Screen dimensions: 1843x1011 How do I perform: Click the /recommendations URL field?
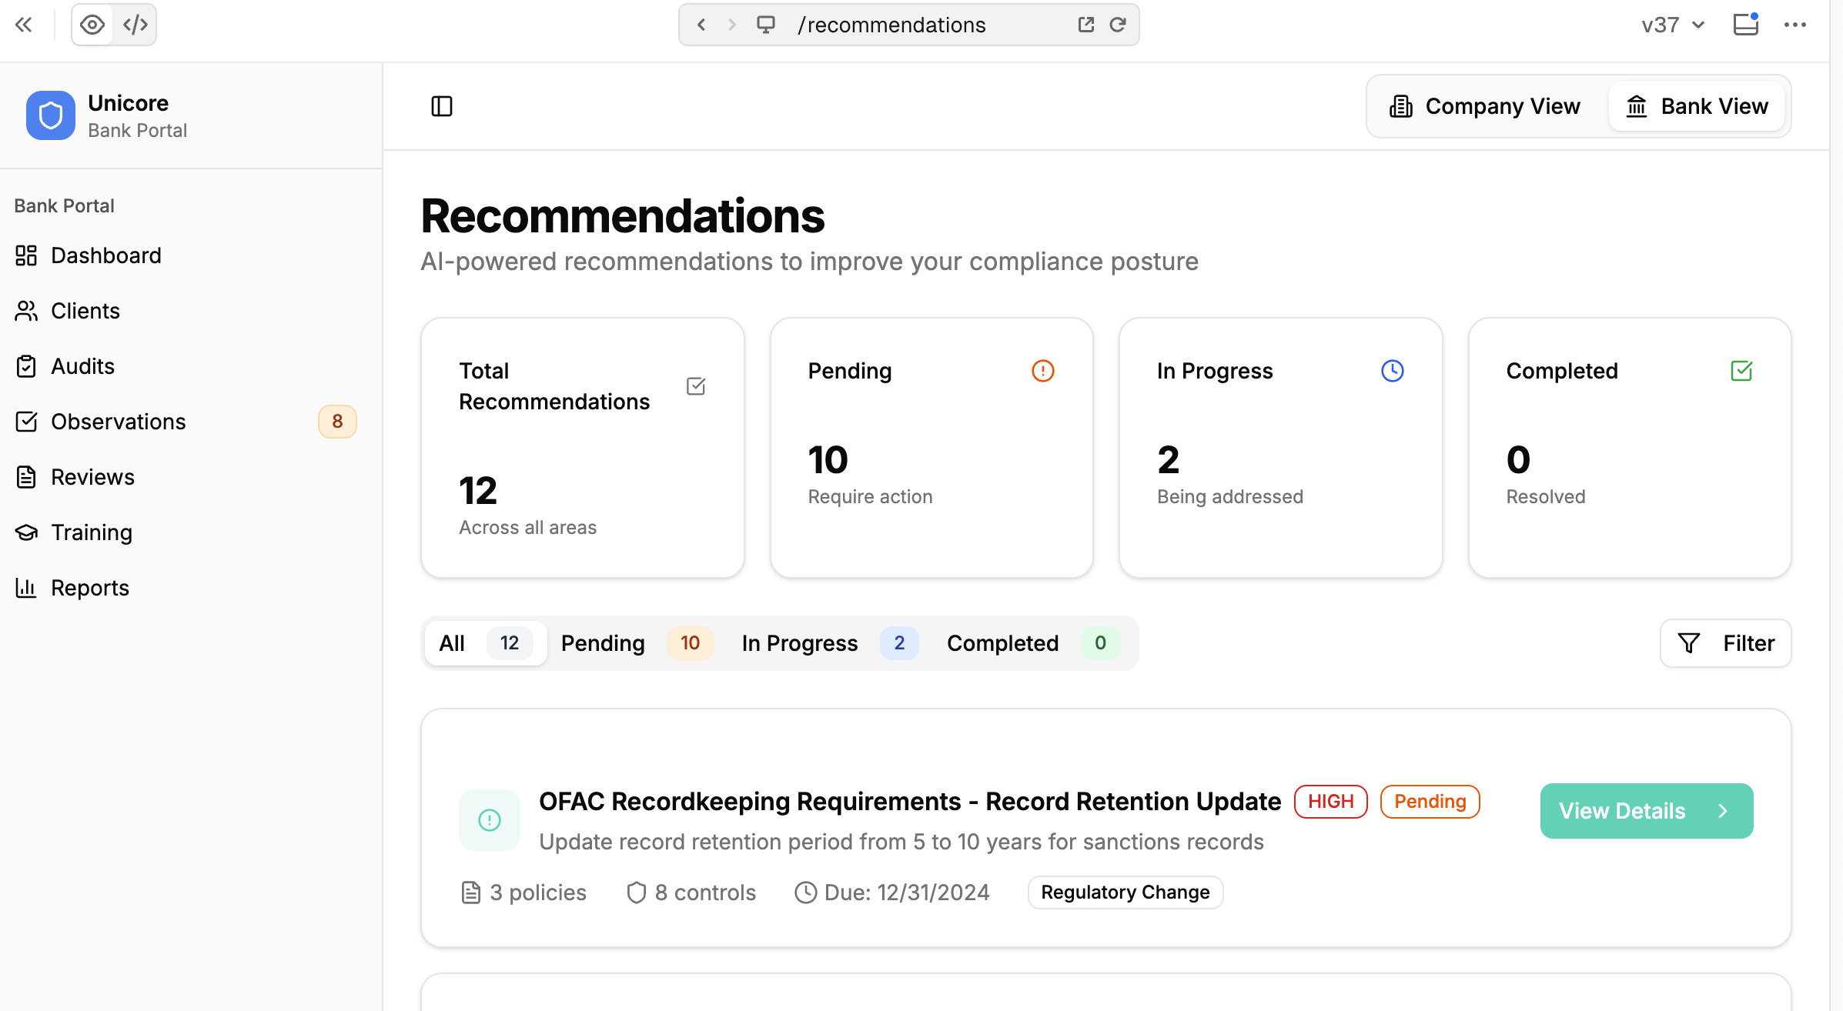click(891, 25)
